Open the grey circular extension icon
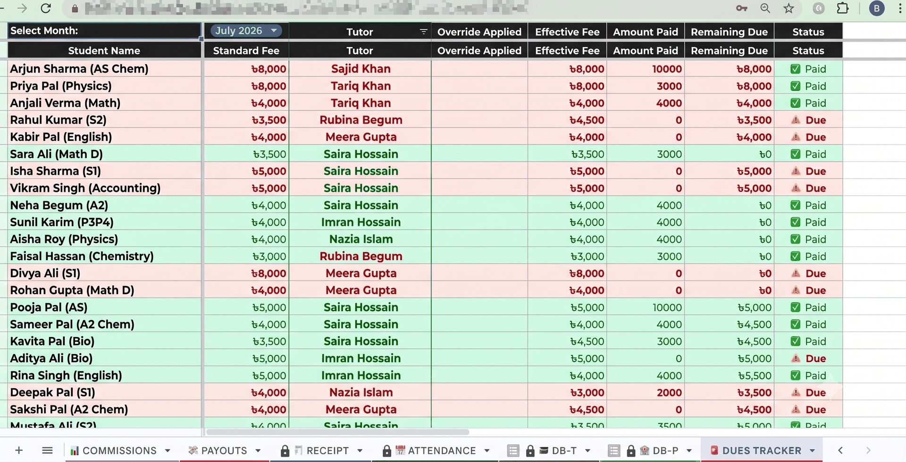This screenshot has height=462, width=906. click(x=819, y=8)
